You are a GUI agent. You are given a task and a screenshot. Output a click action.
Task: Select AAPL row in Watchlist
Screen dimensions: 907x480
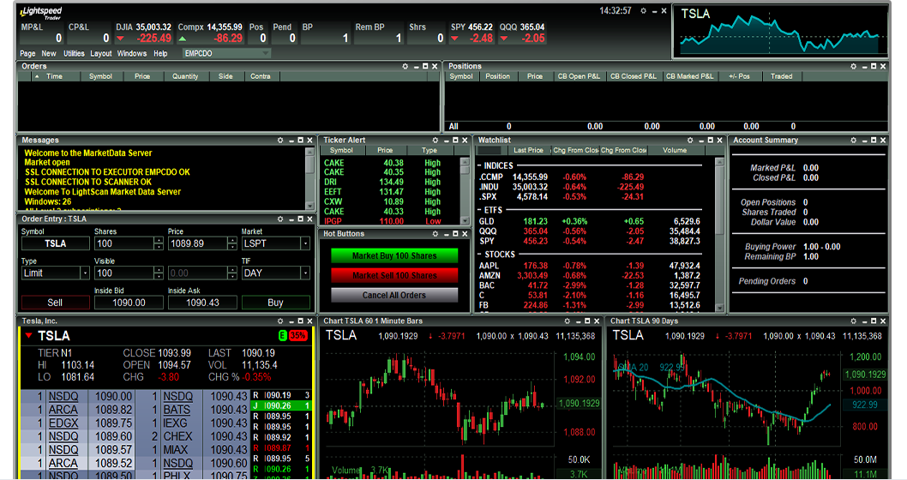(590, 266)
